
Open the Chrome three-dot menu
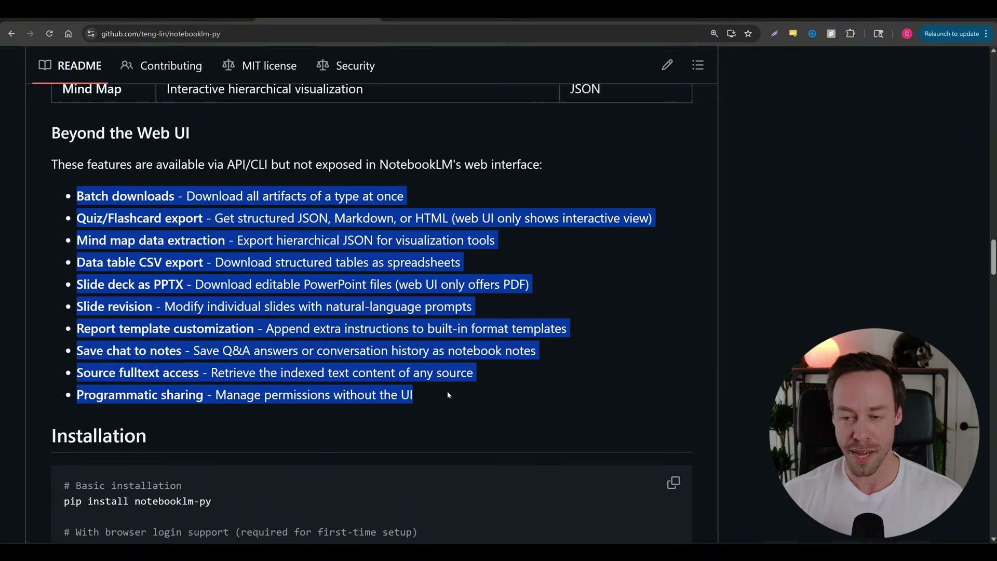986,34
